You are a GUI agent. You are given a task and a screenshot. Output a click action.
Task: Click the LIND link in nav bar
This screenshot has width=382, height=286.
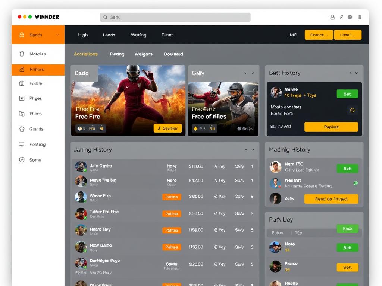[x=292, y=35]
